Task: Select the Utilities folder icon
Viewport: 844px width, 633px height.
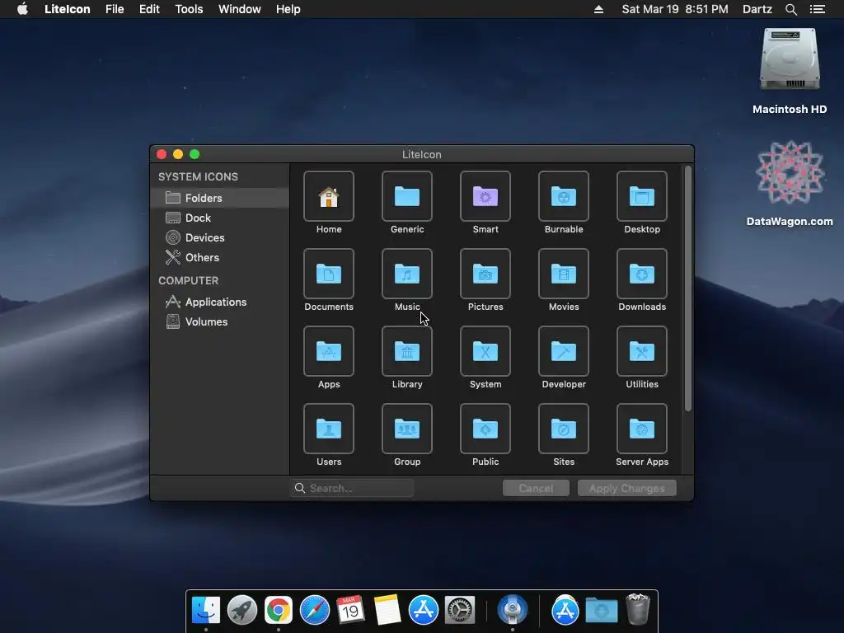Action: [642, 351]
